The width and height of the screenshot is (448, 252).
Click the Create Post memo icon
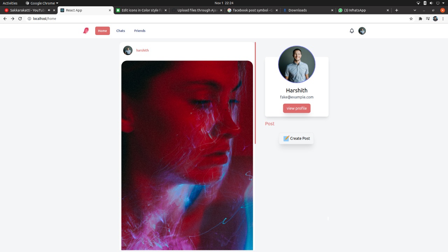point(286,138)
